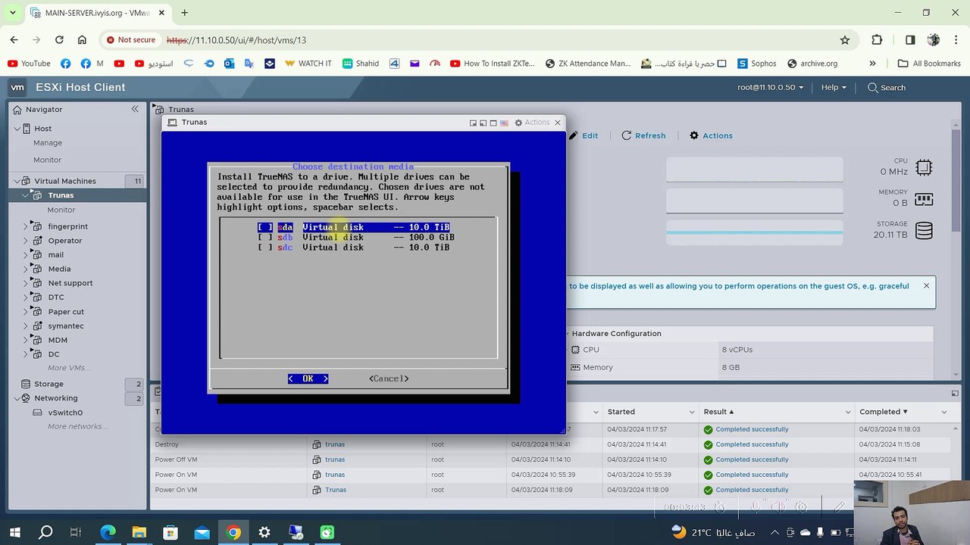This screenshot has width=970, height=545.
Task: Open the YouTube bookmark
Action: pos(29,64)
